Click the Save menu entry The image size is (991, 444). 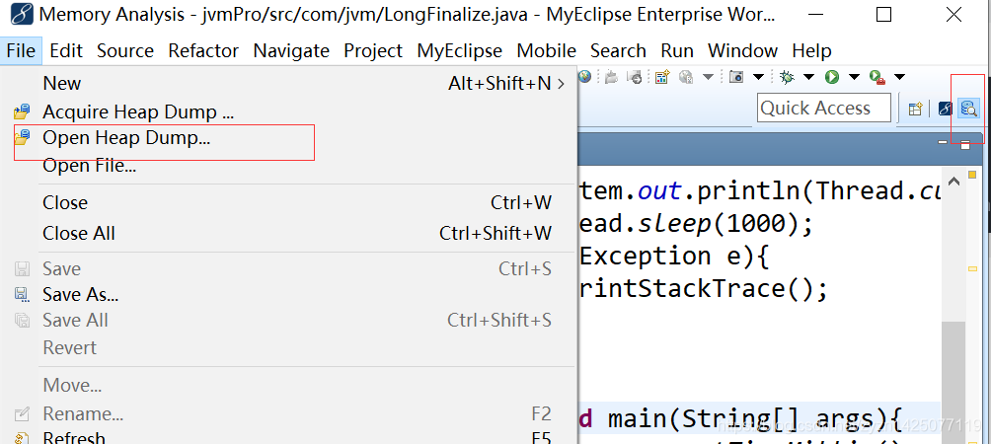[289, 268]
